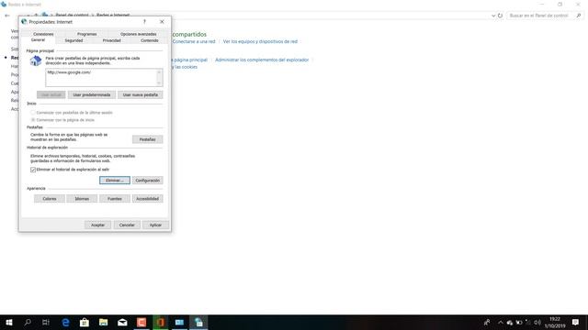Image resolution: width=588 pixels, height=330 pixels.
Task: Select Comenzar con la página de inicio
Action: pos(62,120)
